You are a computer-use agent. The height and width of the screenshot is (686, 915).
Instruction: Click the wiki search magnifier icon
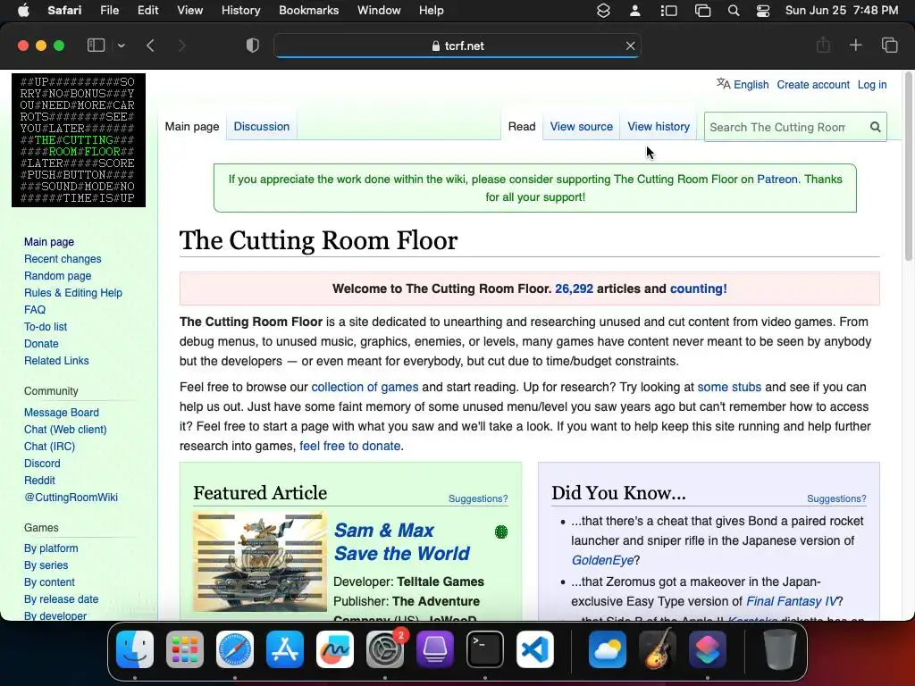876,127
